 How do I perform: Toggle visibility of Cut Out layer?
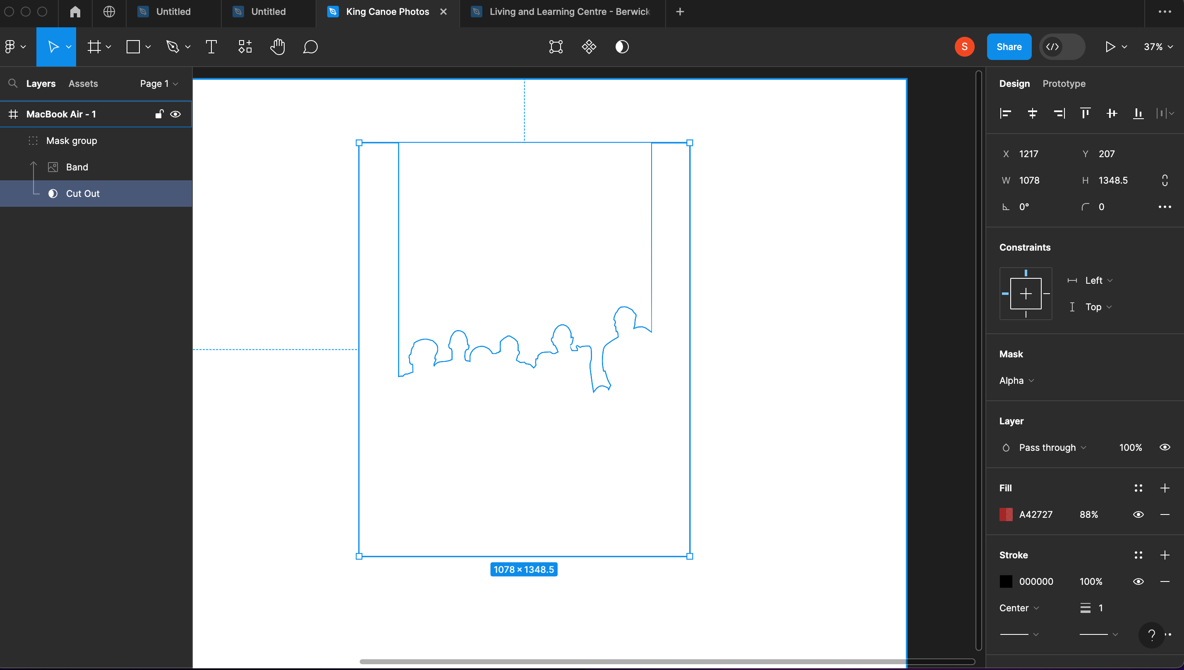coord(176,193)
